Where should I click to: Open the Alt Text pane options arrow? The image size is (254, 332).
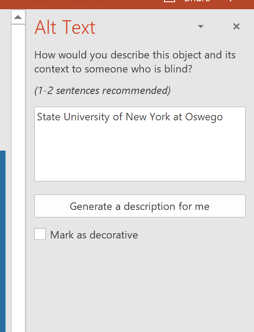(200, 26)
